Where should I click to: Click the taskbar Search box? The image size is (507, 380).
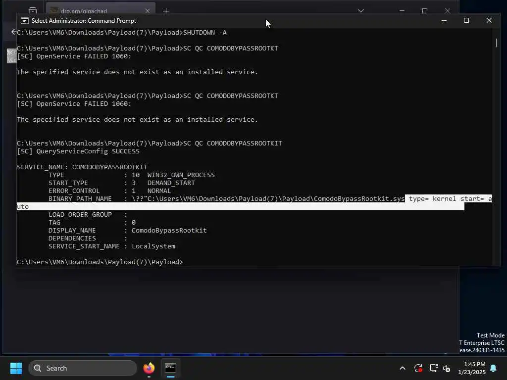pos(83,368)
